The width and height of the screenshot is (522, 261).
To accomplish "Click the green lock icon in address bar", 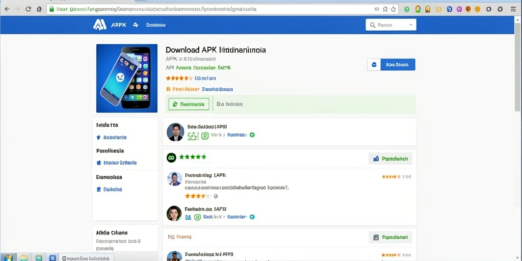I will [x=51, y=9].
